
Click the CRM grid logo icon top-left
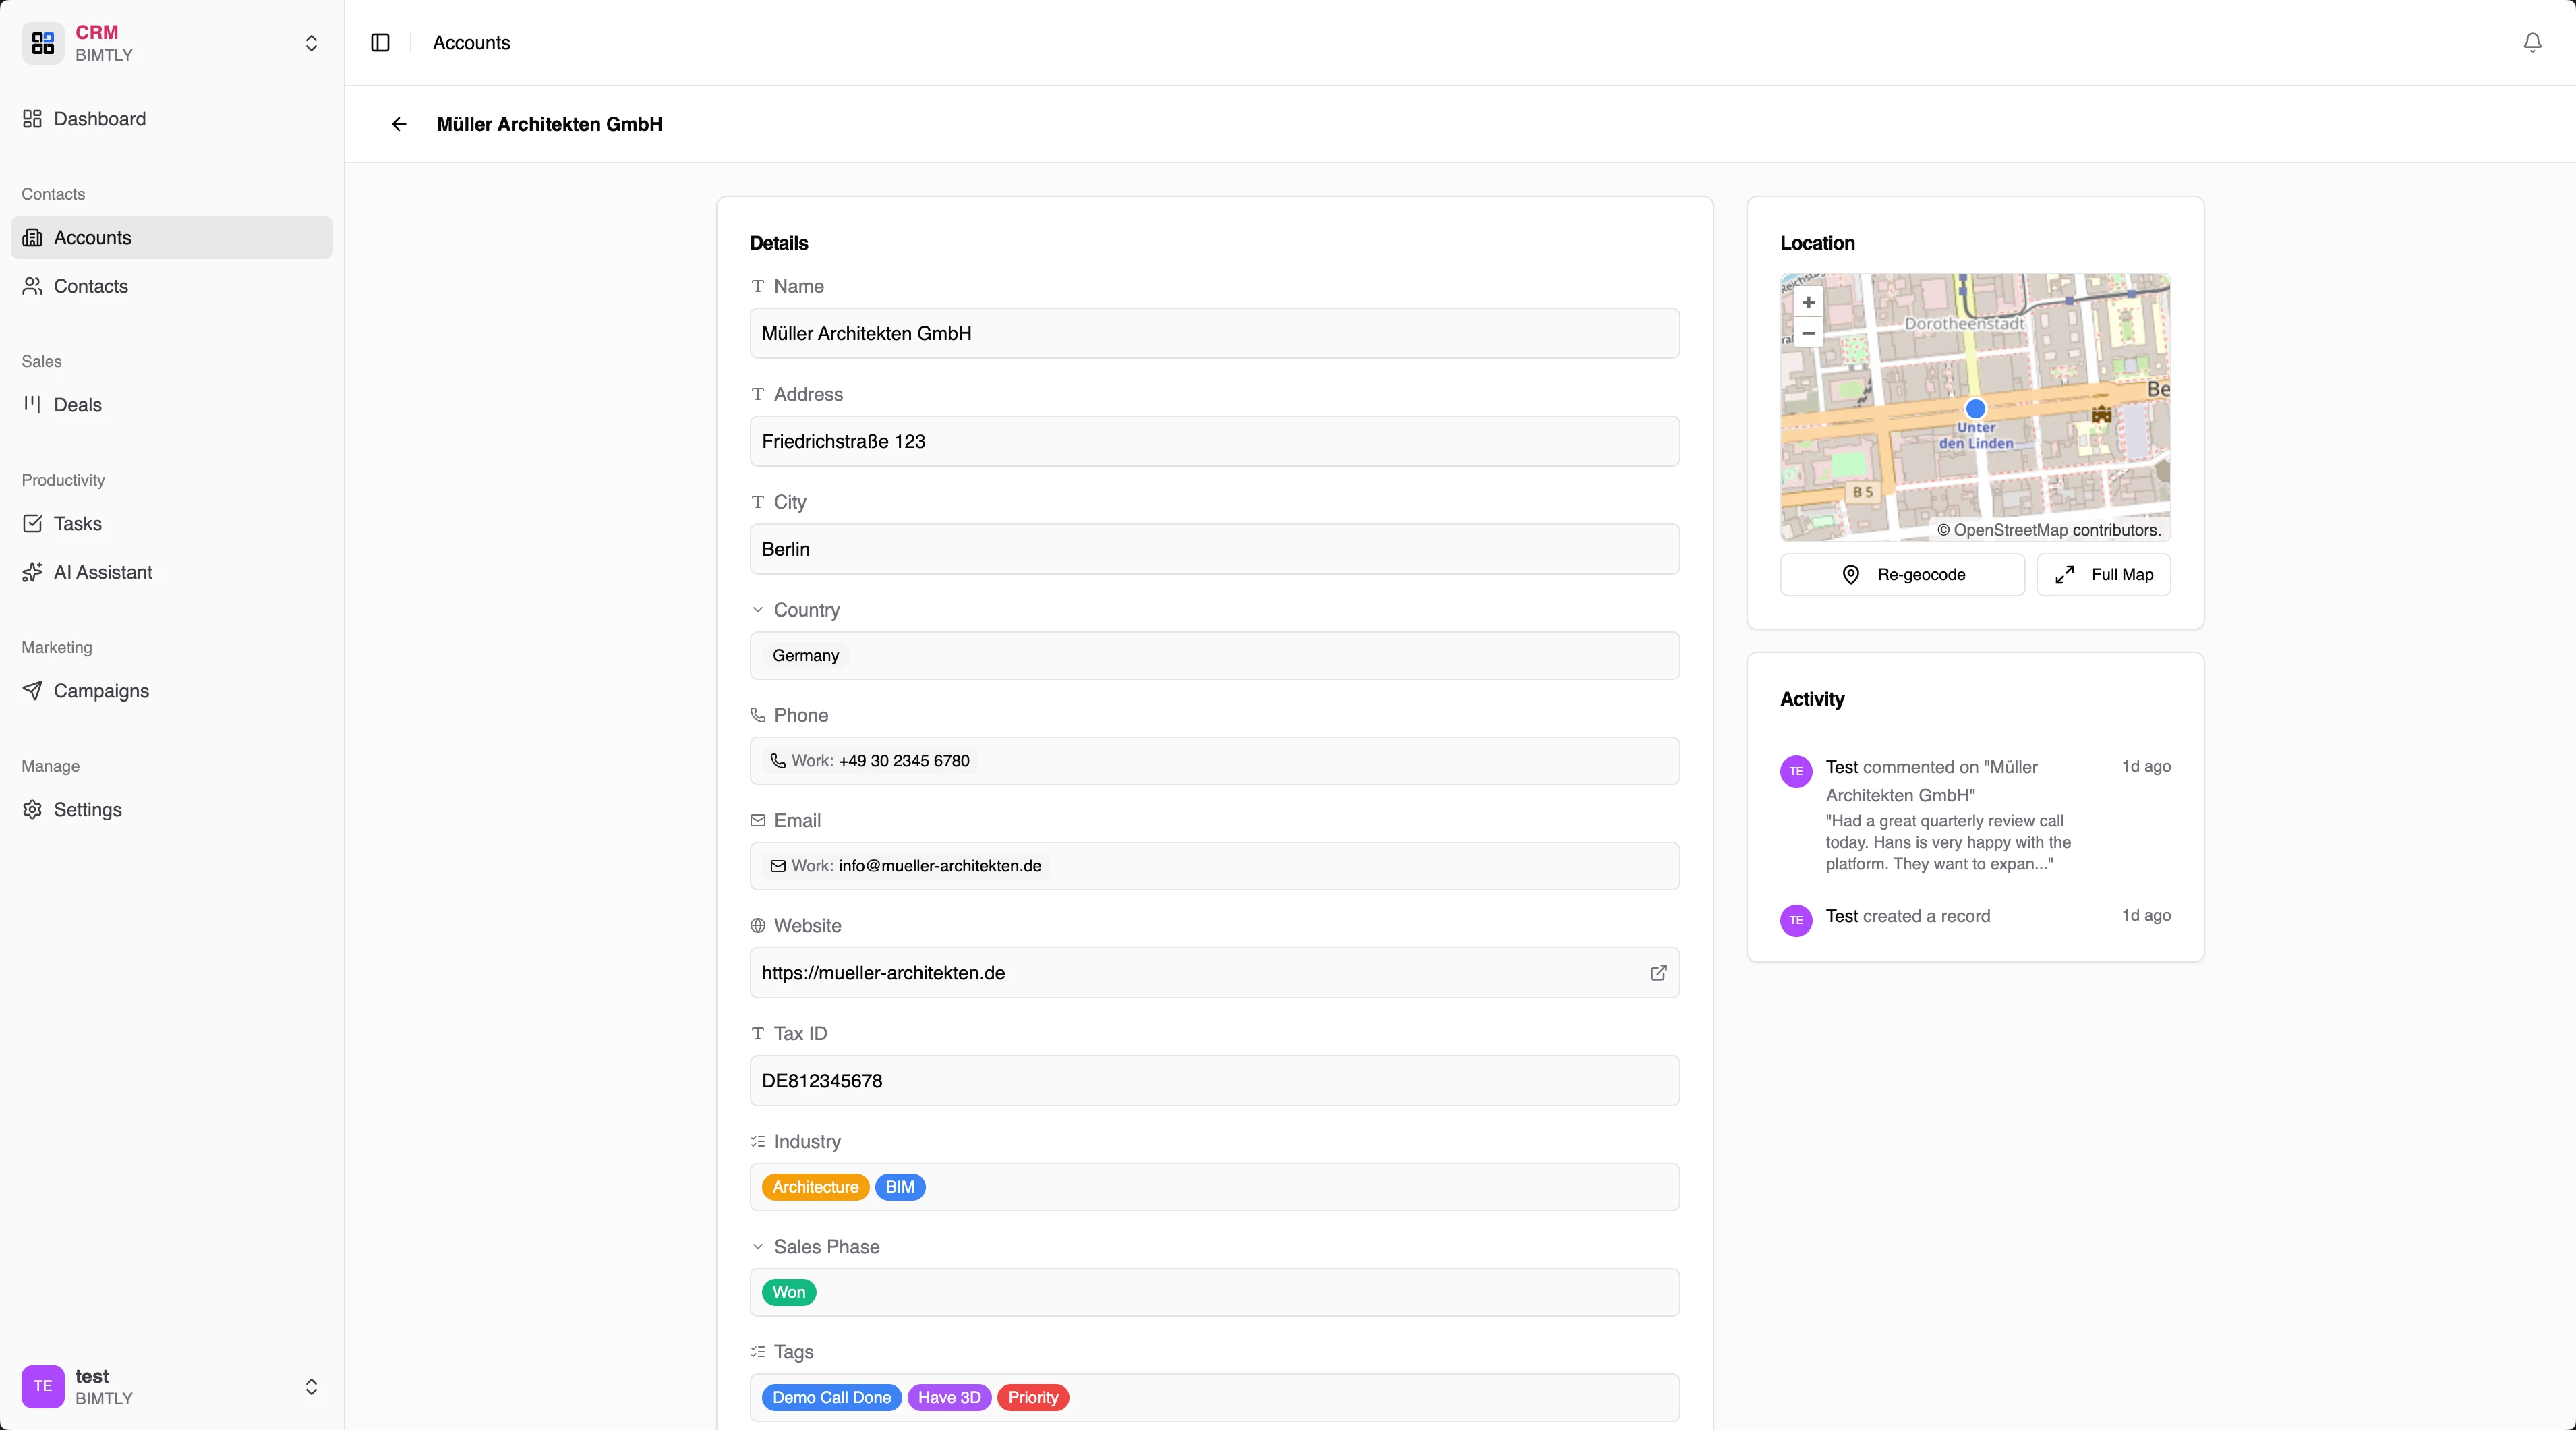[41, 43]
